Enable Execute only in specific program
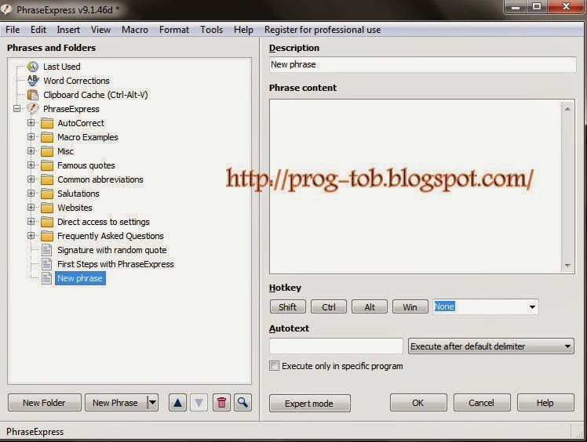 click(x=274, y=366)
